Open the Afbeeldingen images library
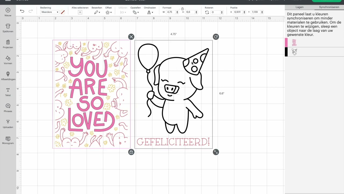The height and width of the screenshot is (194, 344). pos(8,76)
